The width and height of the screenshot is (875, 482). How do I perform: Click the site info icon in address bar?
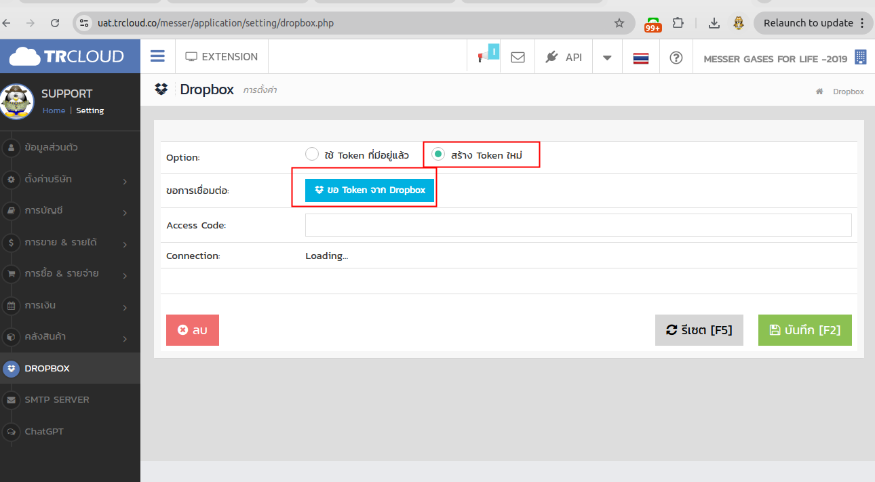(84, 23)
